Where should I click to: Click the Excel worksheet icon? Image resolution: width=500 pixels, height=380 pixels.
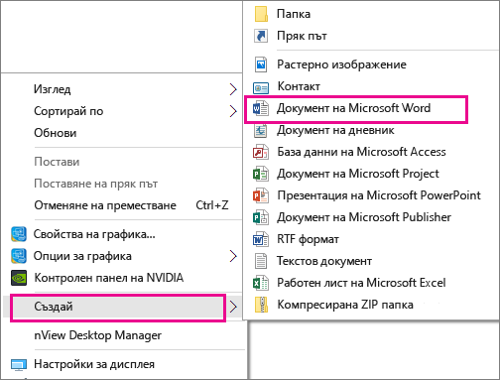coord(261,283)
